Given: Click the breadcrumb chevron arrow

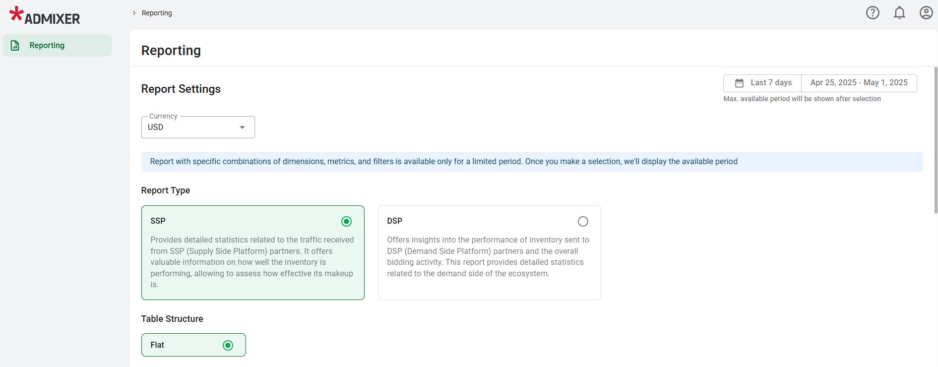Looking at the screenshot, I should (134, 13).
